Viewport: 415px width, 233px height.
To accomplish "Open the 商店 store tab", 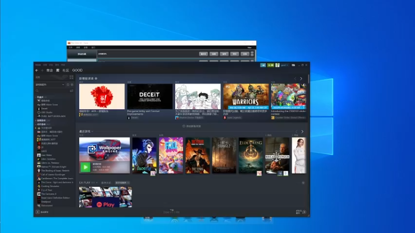I will (49, 70).
